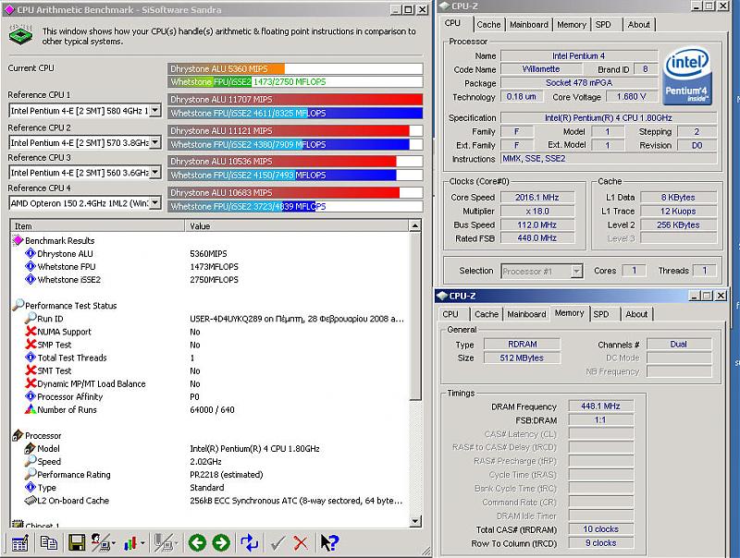Click the context help pointer-question icon

pyautogui.click(x=329, y=543)
